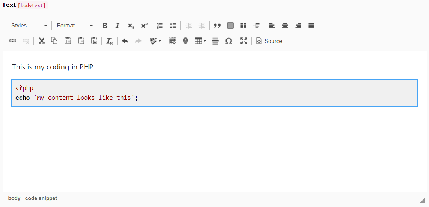
Task: Undo the last action
Action: 125,41
